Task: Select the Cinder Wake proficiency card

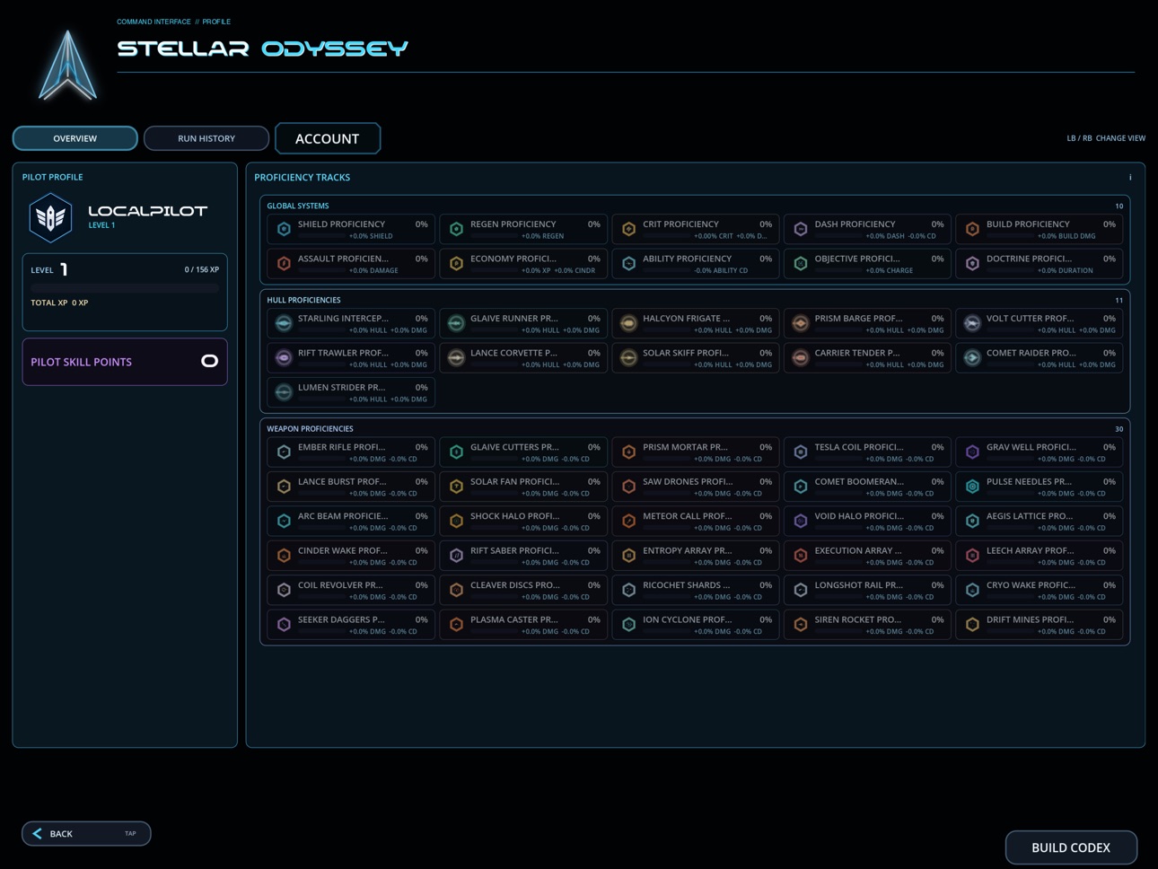Action: (351, 555)
